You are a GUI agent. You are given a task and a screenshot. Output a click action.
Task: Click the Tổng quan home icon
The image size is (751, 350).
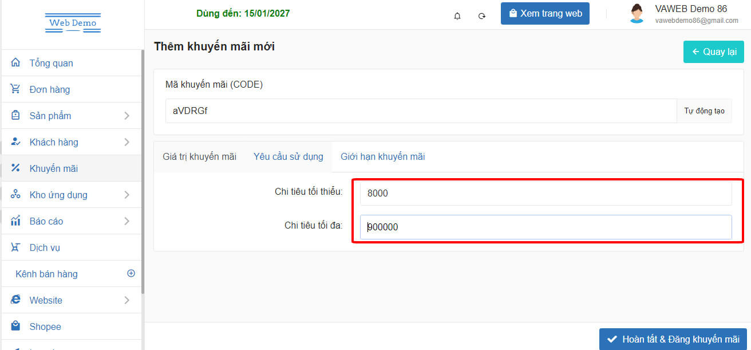pos(15,63)
